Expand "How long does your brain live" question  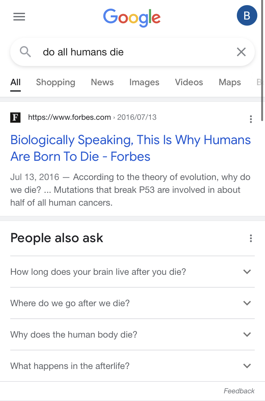[x=132, y=272]
